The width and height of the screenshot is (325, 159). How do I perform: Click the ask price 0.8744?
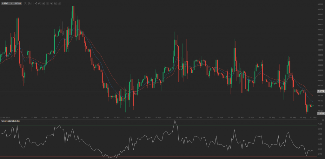point(18,3)
